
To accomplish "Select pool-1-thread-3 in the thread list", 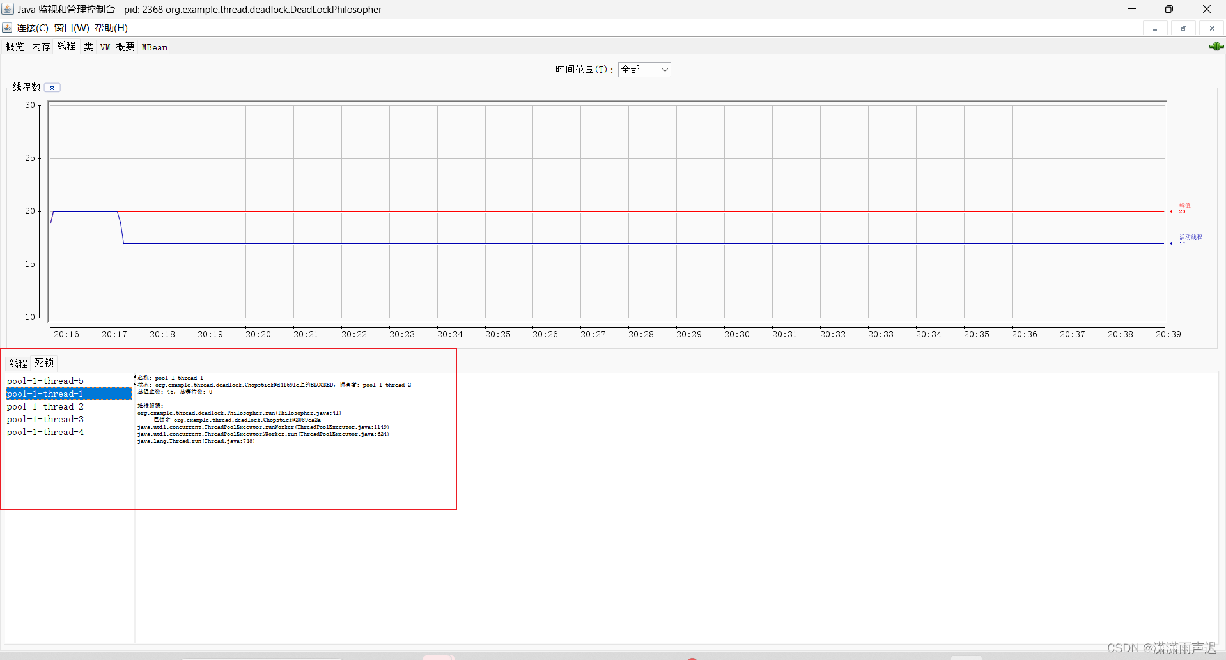I will [x=68, y=420].
